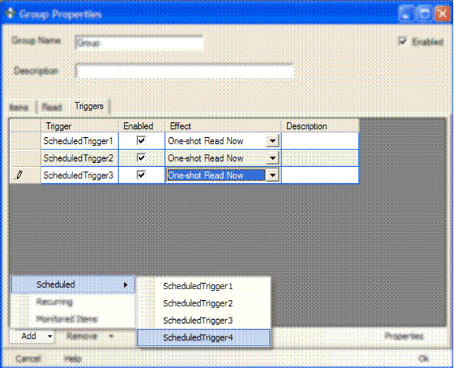The width and height of the screenshot is (454, 368).
Task: Choose ScheduledTrigger1 from the submenu
Action: 198,286
